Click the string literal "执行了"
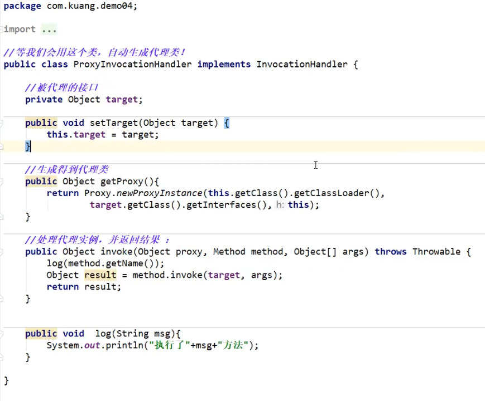485x401 pixels. click(x=170, y=345)
